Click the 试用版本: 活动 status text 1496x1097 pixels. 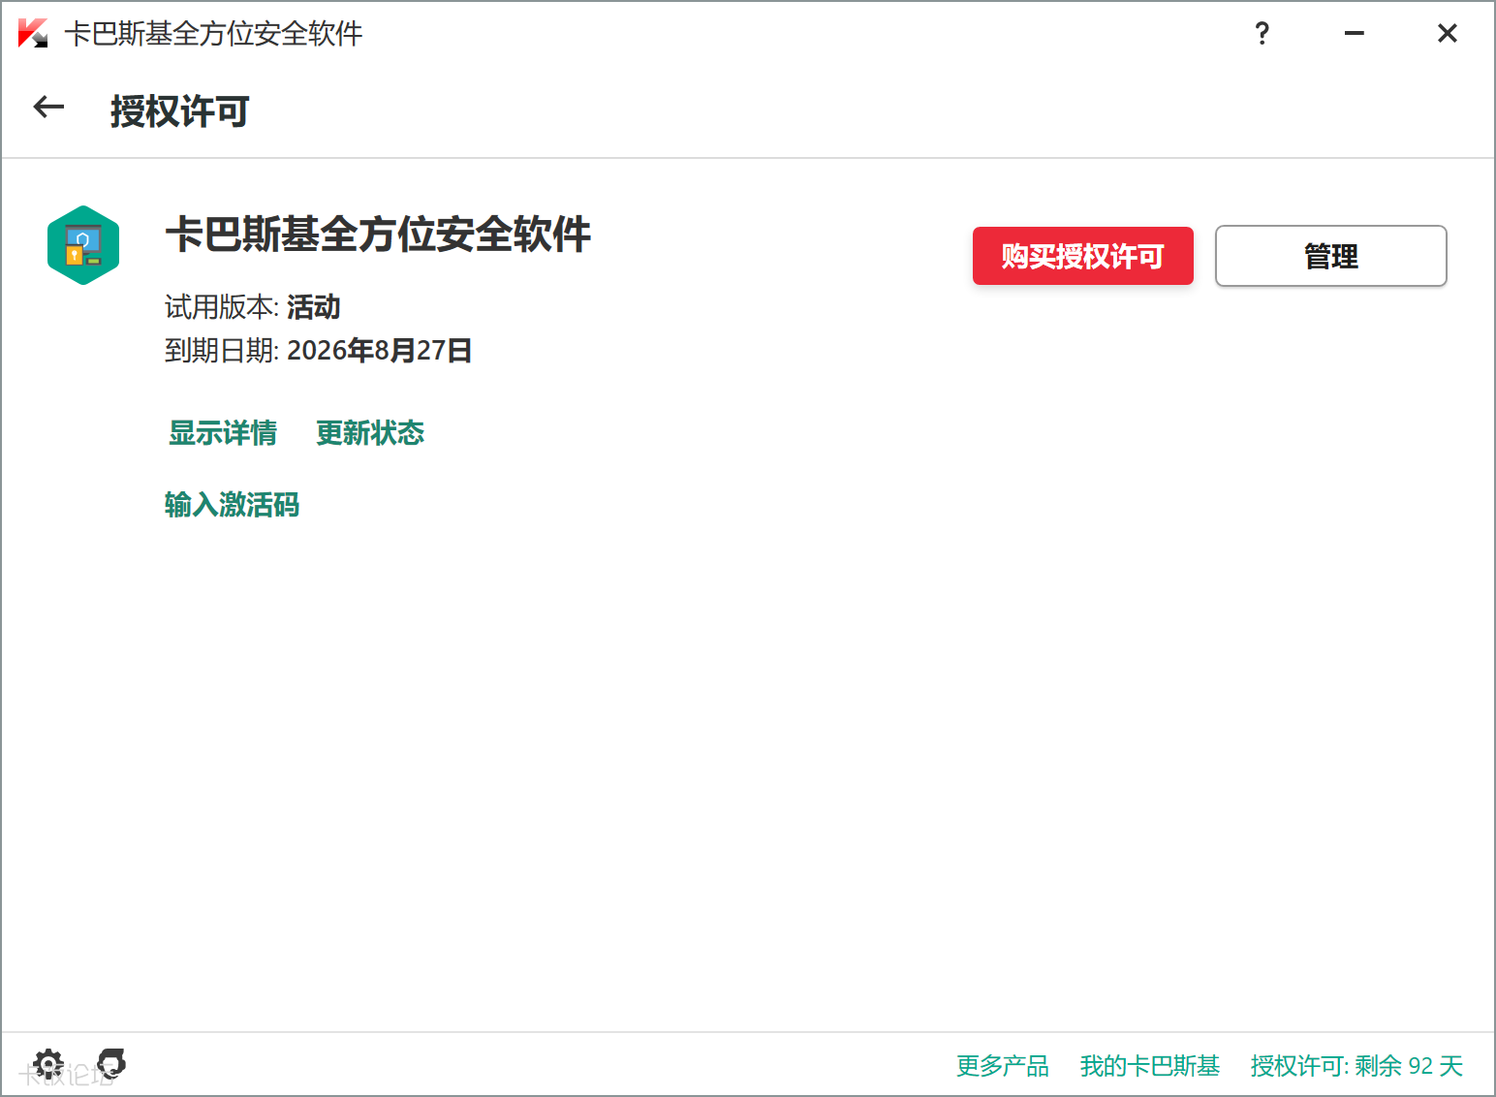[252, 307]
